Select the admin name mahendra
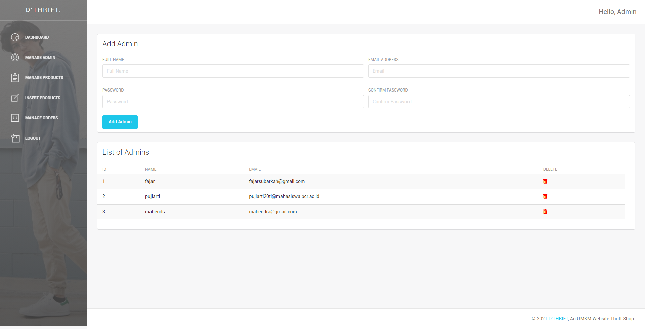645x329 pixels. pos(156,212)
